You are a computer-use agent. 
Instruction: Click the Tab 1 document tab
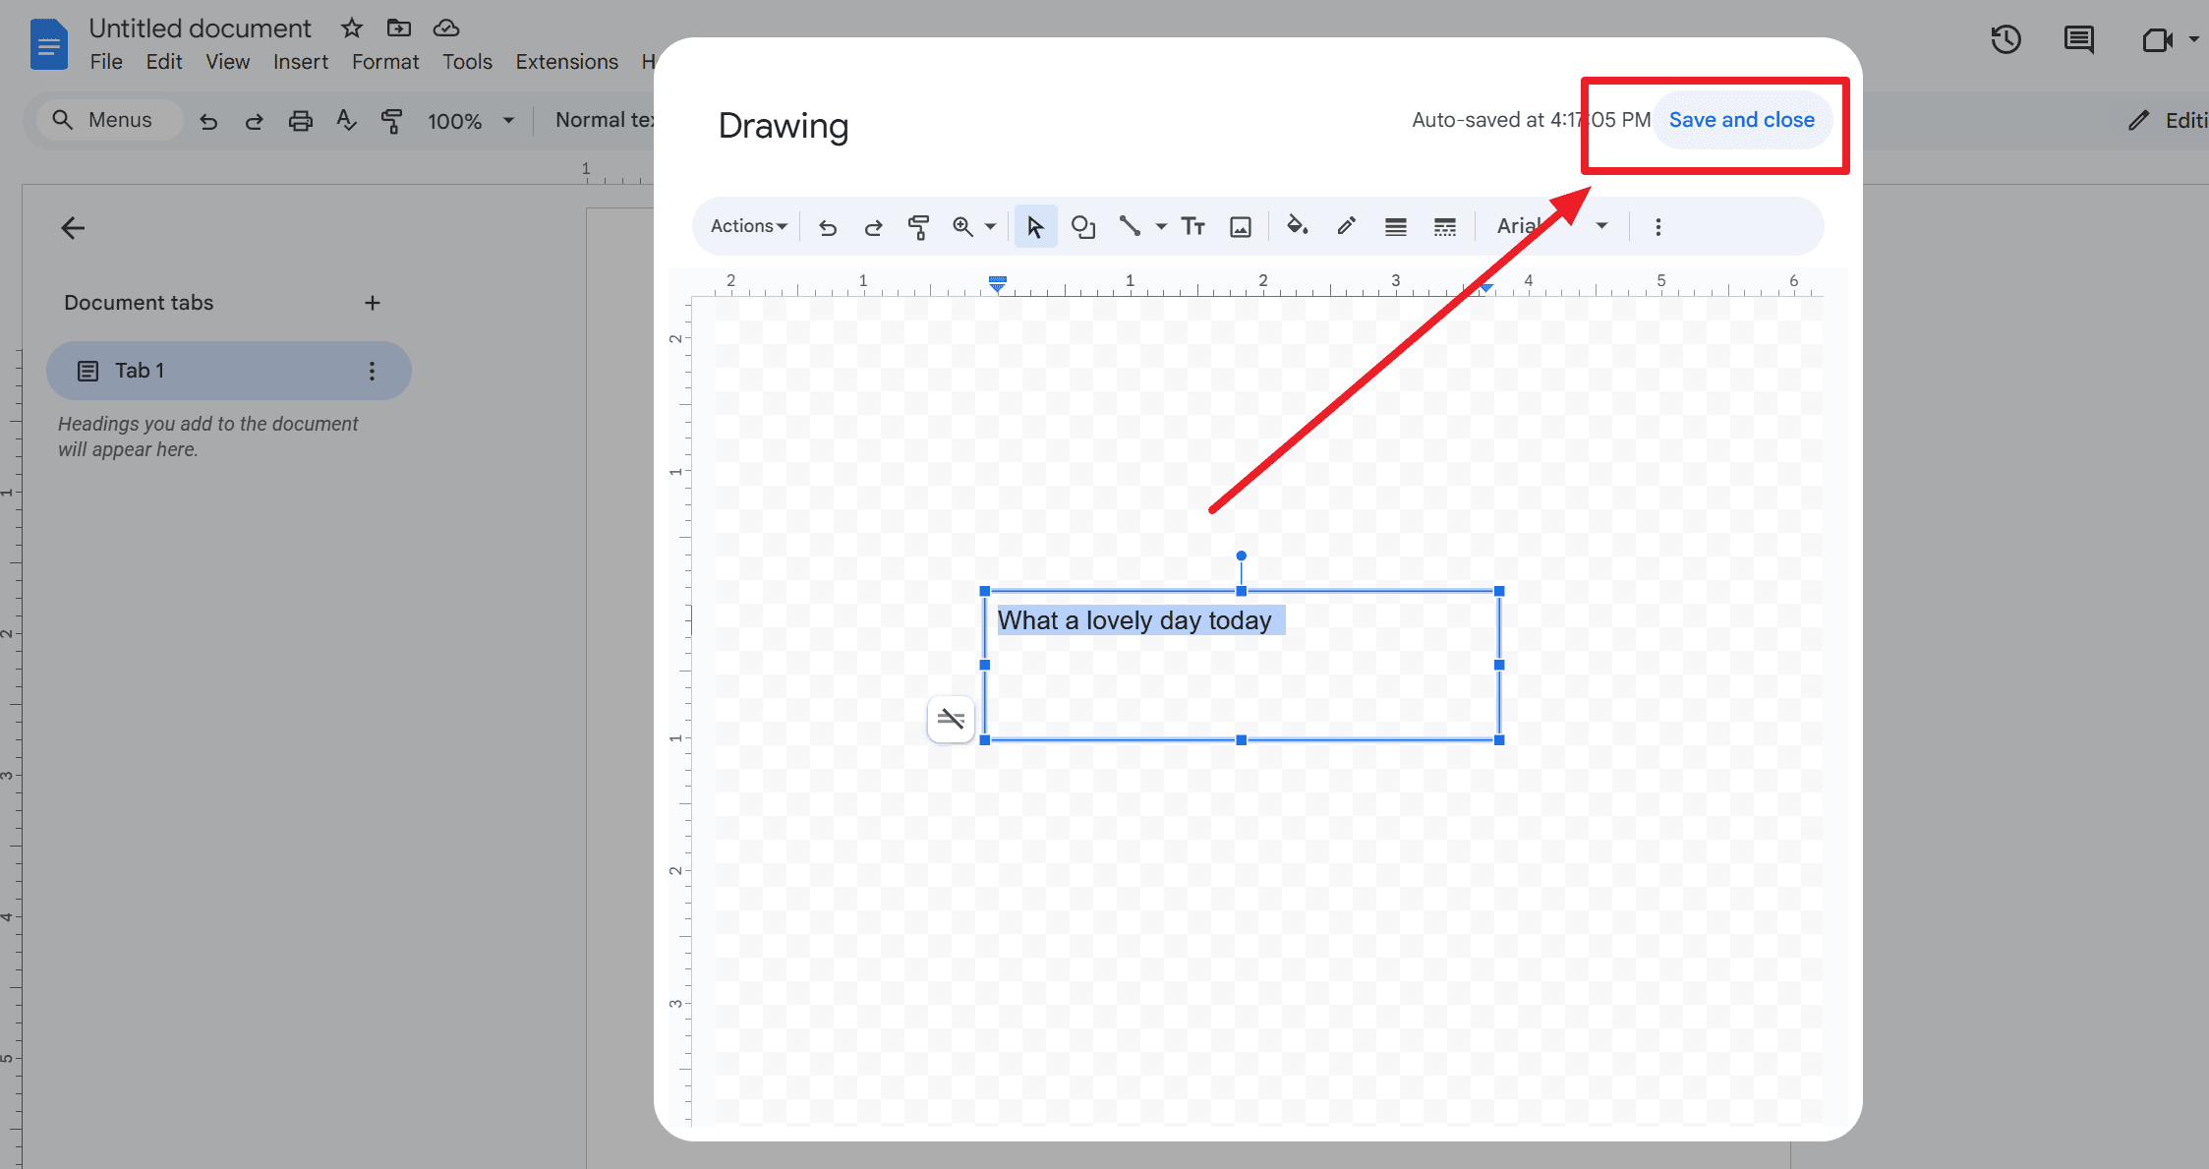click(226, 370)
